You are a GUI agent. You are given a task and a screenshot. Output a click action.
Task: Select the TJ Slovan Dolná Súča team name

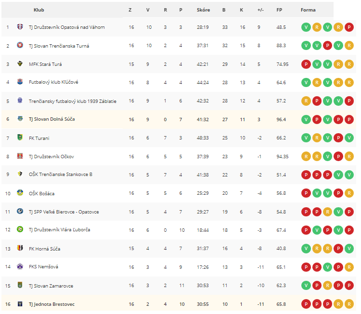click(x=52, y=119)
